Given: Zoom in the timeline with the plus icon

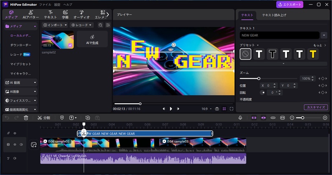Looking at the screenshot, I should [x=325, y=118].
